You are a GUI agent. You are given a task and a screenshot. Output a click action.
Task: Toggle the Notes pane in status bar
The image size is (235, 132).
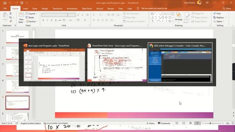coord(150,123)
